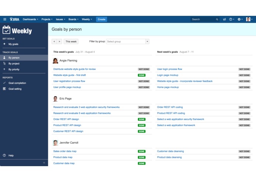256x182 pixels.
Task: Click the Search input field
Action: coord(205,19)
